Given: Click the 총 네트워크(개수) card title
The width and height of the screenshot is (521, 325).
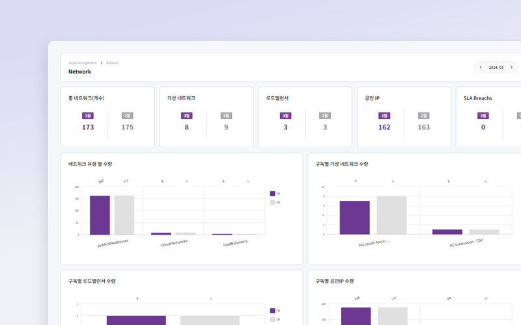Looking at the screenshot, I should [x=87, y=98].
